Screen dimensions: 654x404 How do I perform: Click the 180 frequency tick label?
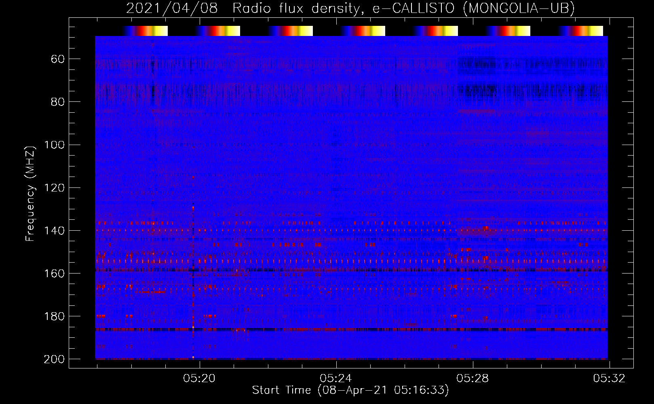pos(54,316)
